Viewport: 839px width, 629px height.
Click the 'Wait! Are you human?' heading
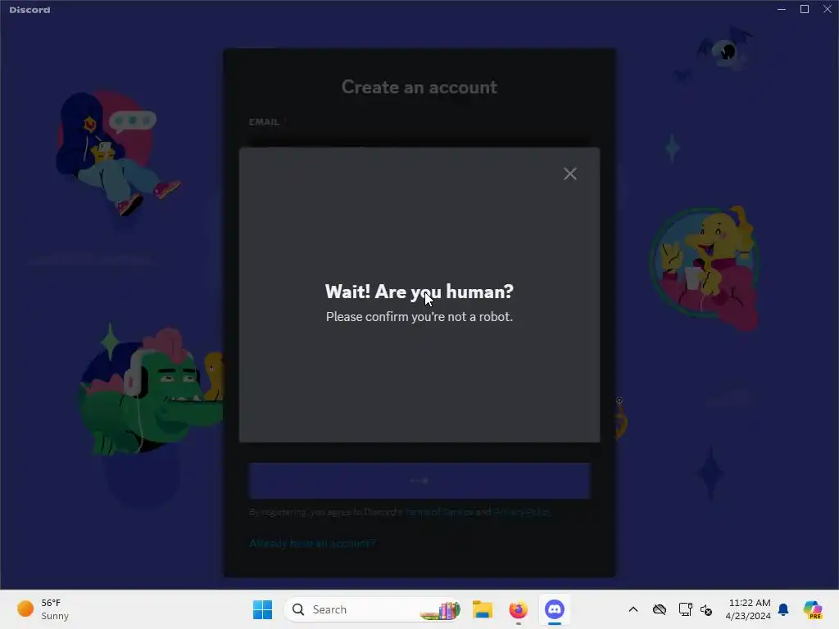click(419, 292)
